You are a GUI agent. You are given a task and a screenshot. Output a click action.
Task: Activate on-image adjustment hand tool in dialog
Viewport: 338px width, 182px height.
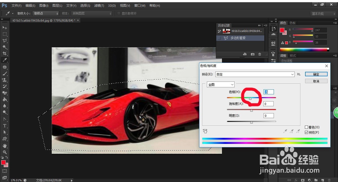pos(205,131)
